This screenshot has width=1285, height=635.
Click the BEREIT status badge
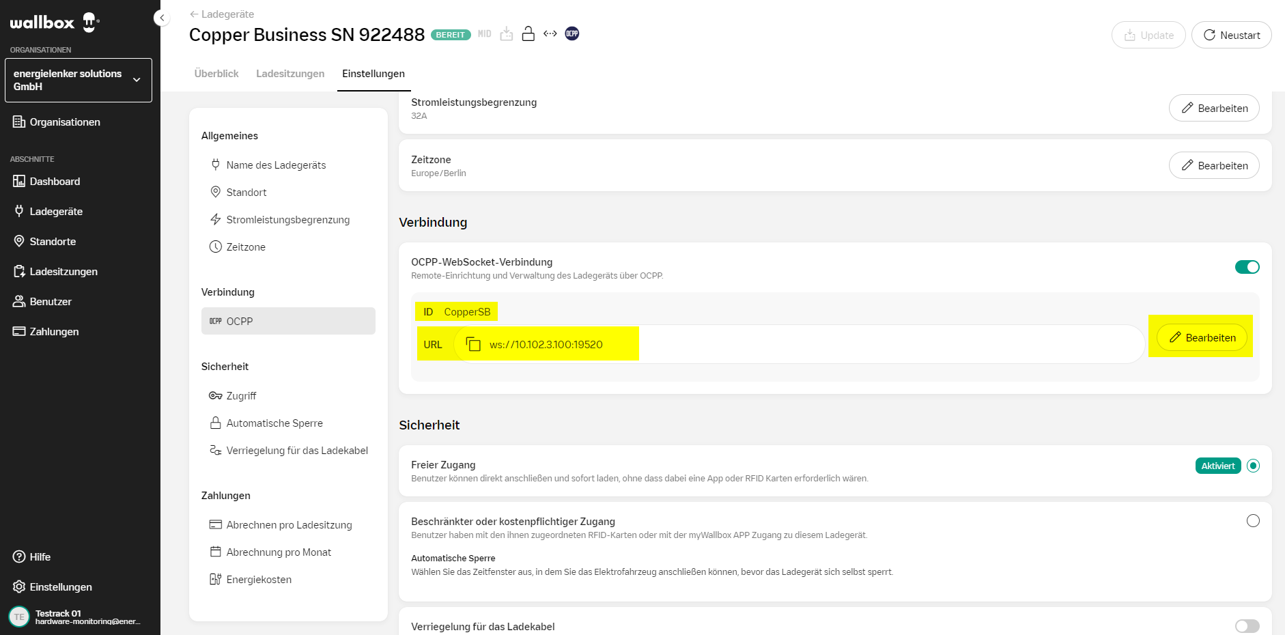coord(451,35)
